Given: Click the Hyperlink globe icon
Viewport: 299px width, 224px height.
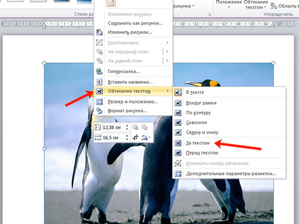Looking at the screenshot, I should (99, 71).
